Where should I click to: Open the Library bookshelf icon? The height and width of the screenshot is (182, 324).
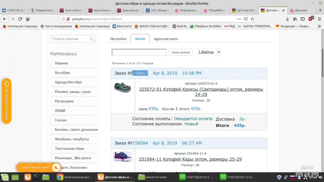click(x=295, y=19)
